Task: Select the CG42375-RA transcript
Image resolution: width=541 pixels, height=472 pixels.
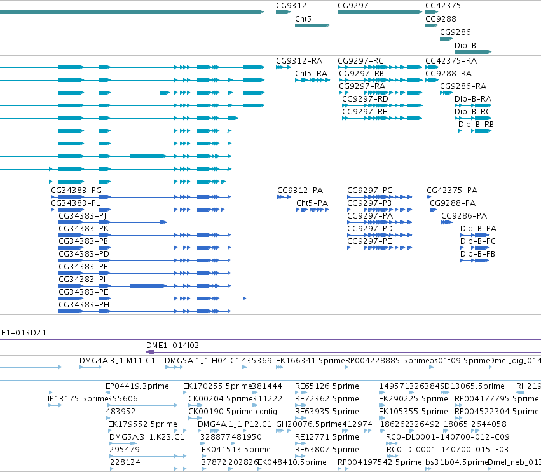Action: pyautogui.click(x=451, y=61)
